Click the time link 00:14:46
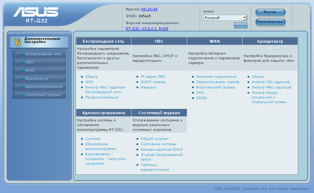The width and height of the screenshot is (314, 193). [x=149, y=9]
